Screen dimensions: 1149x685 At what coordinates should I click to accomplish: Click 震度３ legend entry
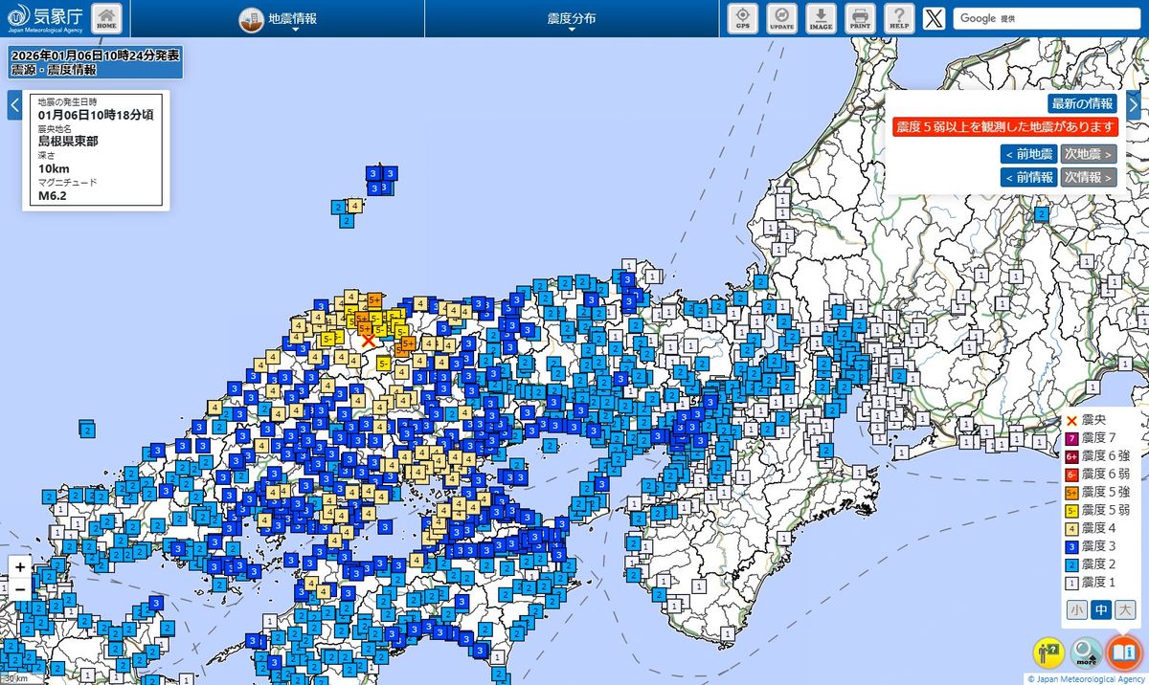coord(1091,546)
